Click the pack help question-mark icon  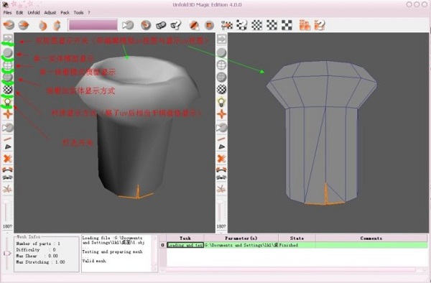(x=320, y=25)
